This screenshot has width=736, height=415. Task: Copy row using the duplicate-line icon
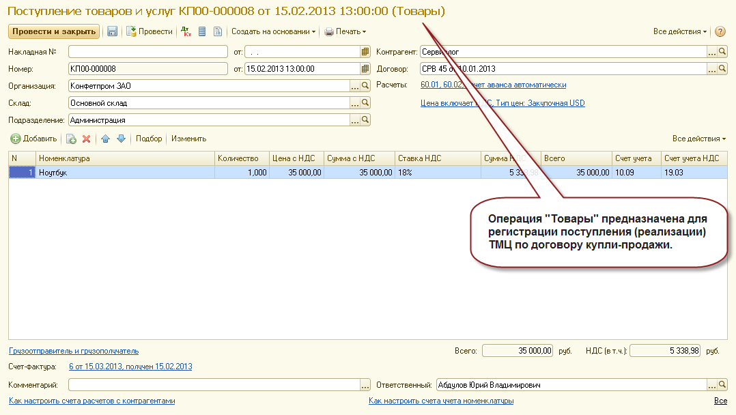pyautogui.click(x=71, y=139)
